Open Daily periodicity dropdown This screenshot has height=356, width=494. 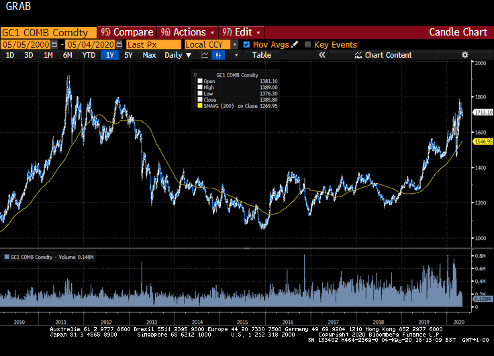[178, 55]
